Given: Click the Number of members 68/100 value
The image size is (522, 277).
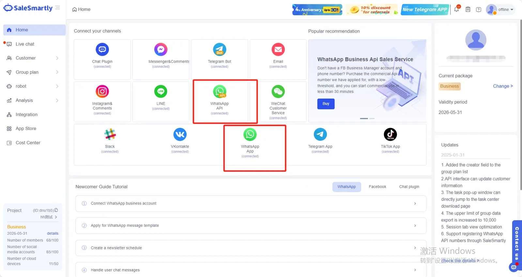Looking at the screenshot, I should coord(52,240).
